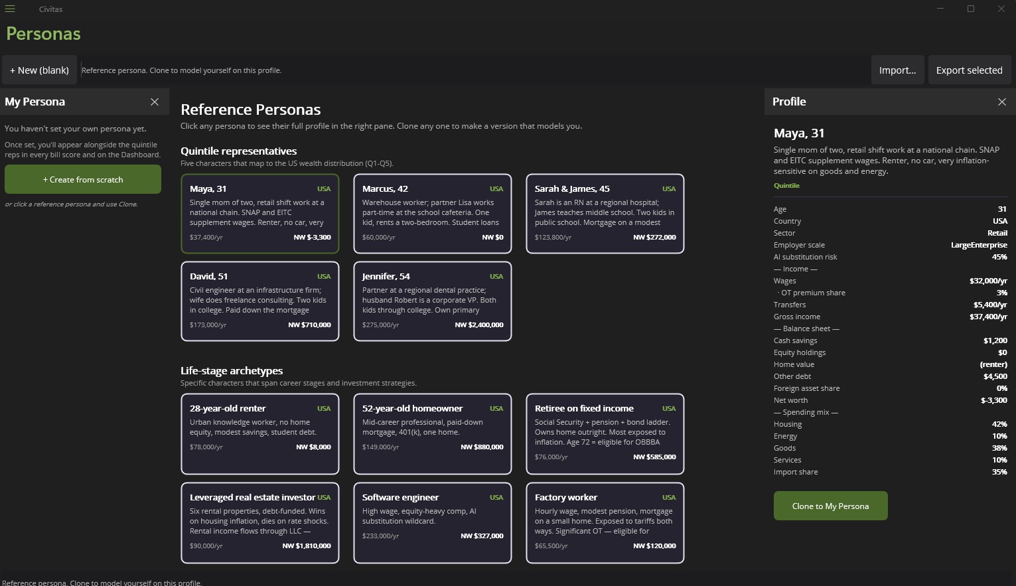Select the Jennifer, 54 persona card
1016x586 pixels.
point(433,301)
